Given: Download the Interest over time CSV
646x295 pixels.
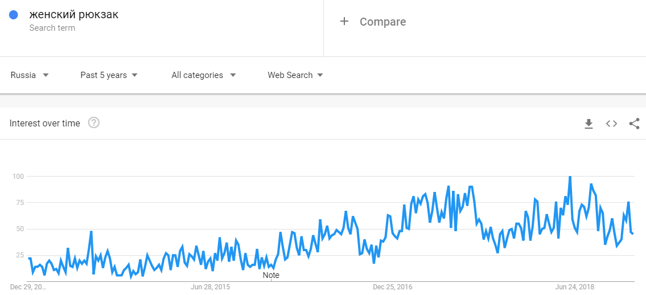Looking at the screenshot, I should click(589, 124).
